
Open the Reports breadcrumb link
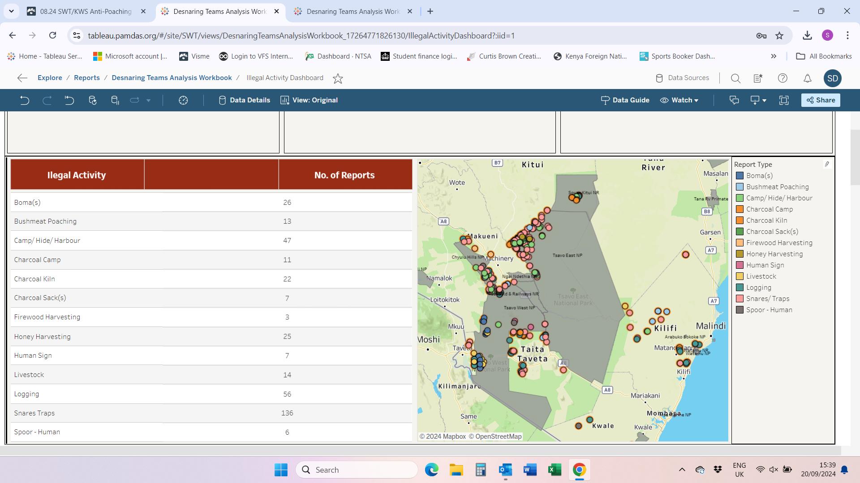pyautogui.click(x=87, y=78)
